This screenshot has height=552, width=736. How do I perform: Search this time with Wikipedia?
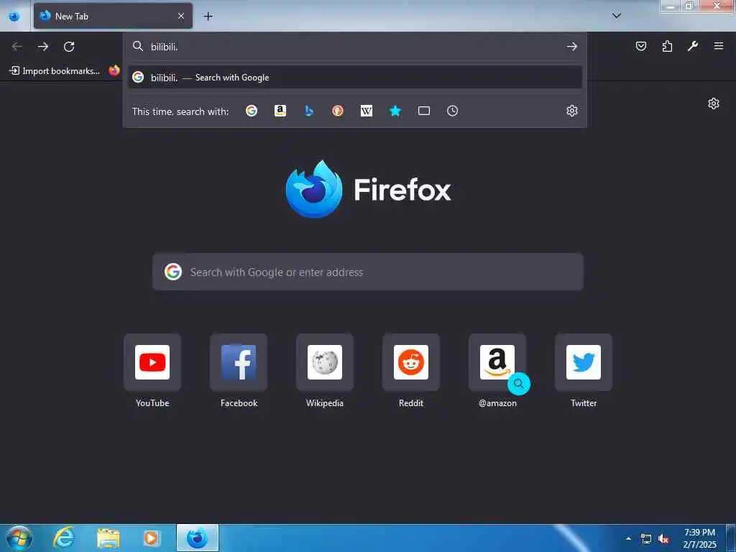pos(366,111)
